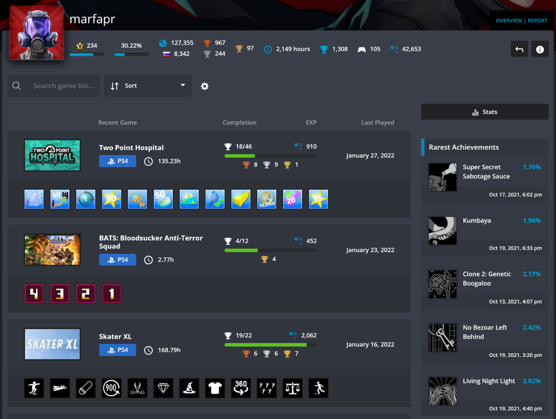
Task: Click the BATS completion progress bar
Action: coord(271,250)
